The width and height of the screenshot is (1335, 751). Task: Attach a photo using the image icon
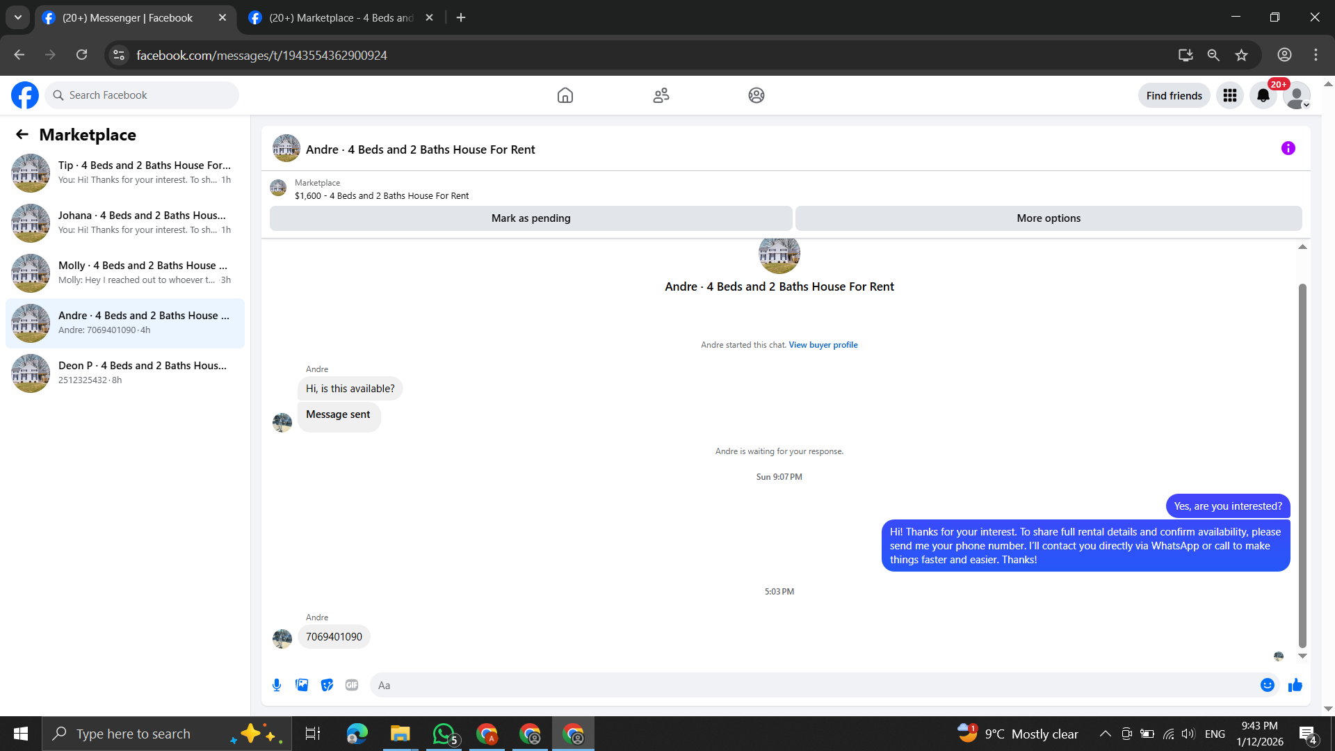click(302, 685)
